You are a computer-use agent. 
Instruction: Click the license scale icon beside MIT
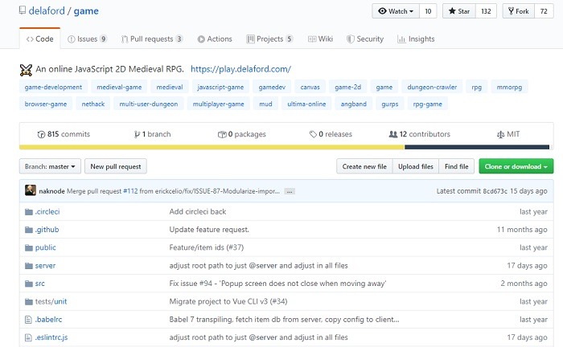point(500,134)
